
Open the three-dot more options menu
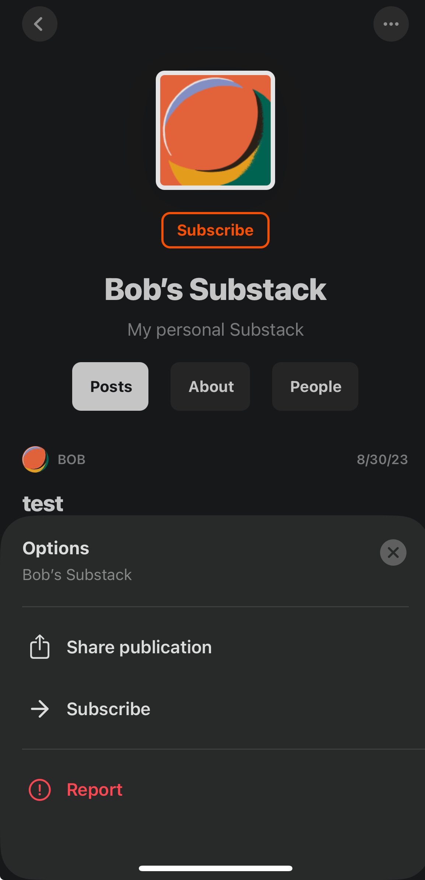[x=391, y=24]
